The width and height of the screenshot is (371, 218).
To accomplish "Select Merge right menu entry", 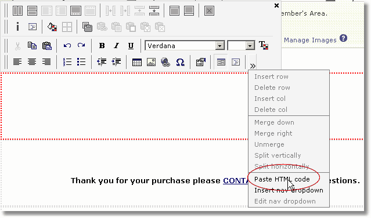I will [x=273, y=133].
